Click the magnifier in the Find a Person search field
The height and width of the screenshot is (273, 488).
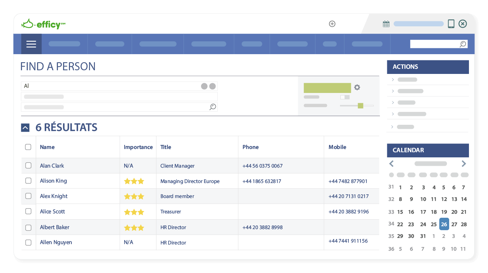(x=212, y=107)
